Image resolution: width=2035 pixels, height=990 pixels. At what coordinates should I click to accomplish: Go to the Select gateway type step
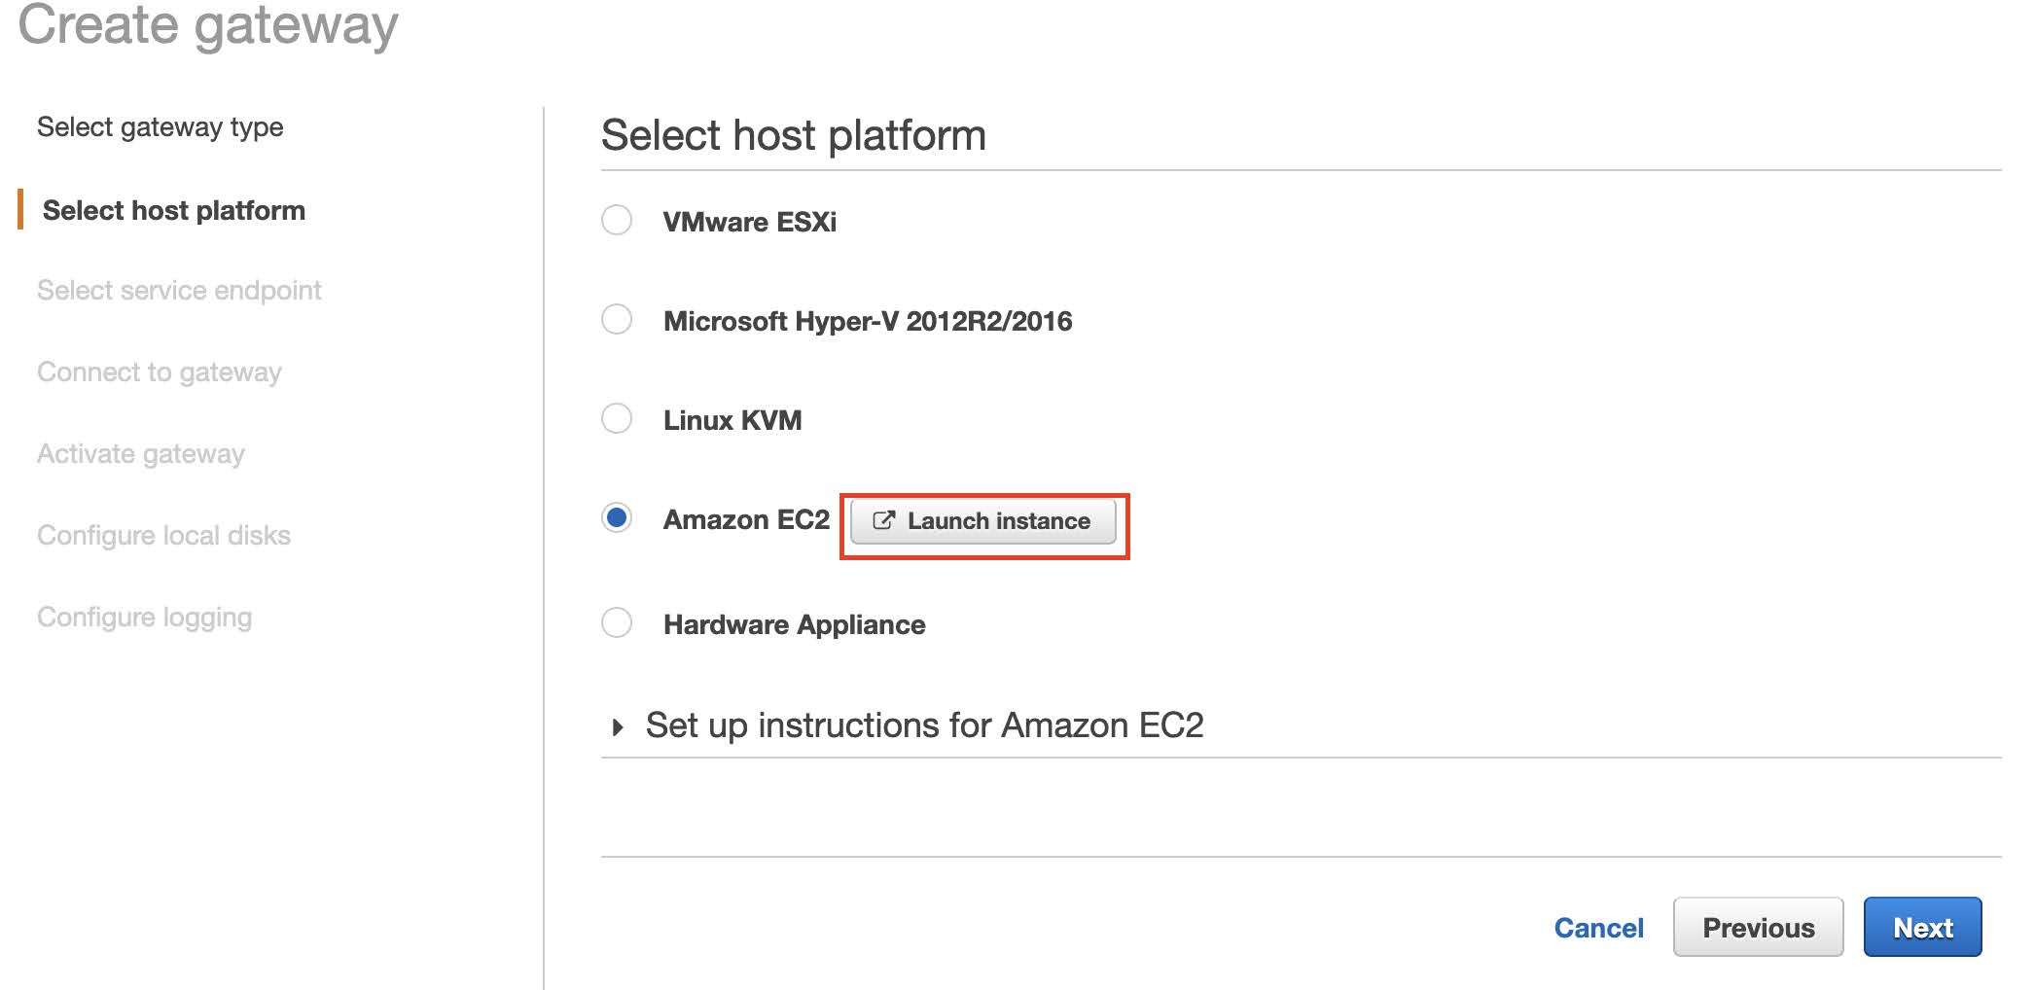[x=161, y=127]
